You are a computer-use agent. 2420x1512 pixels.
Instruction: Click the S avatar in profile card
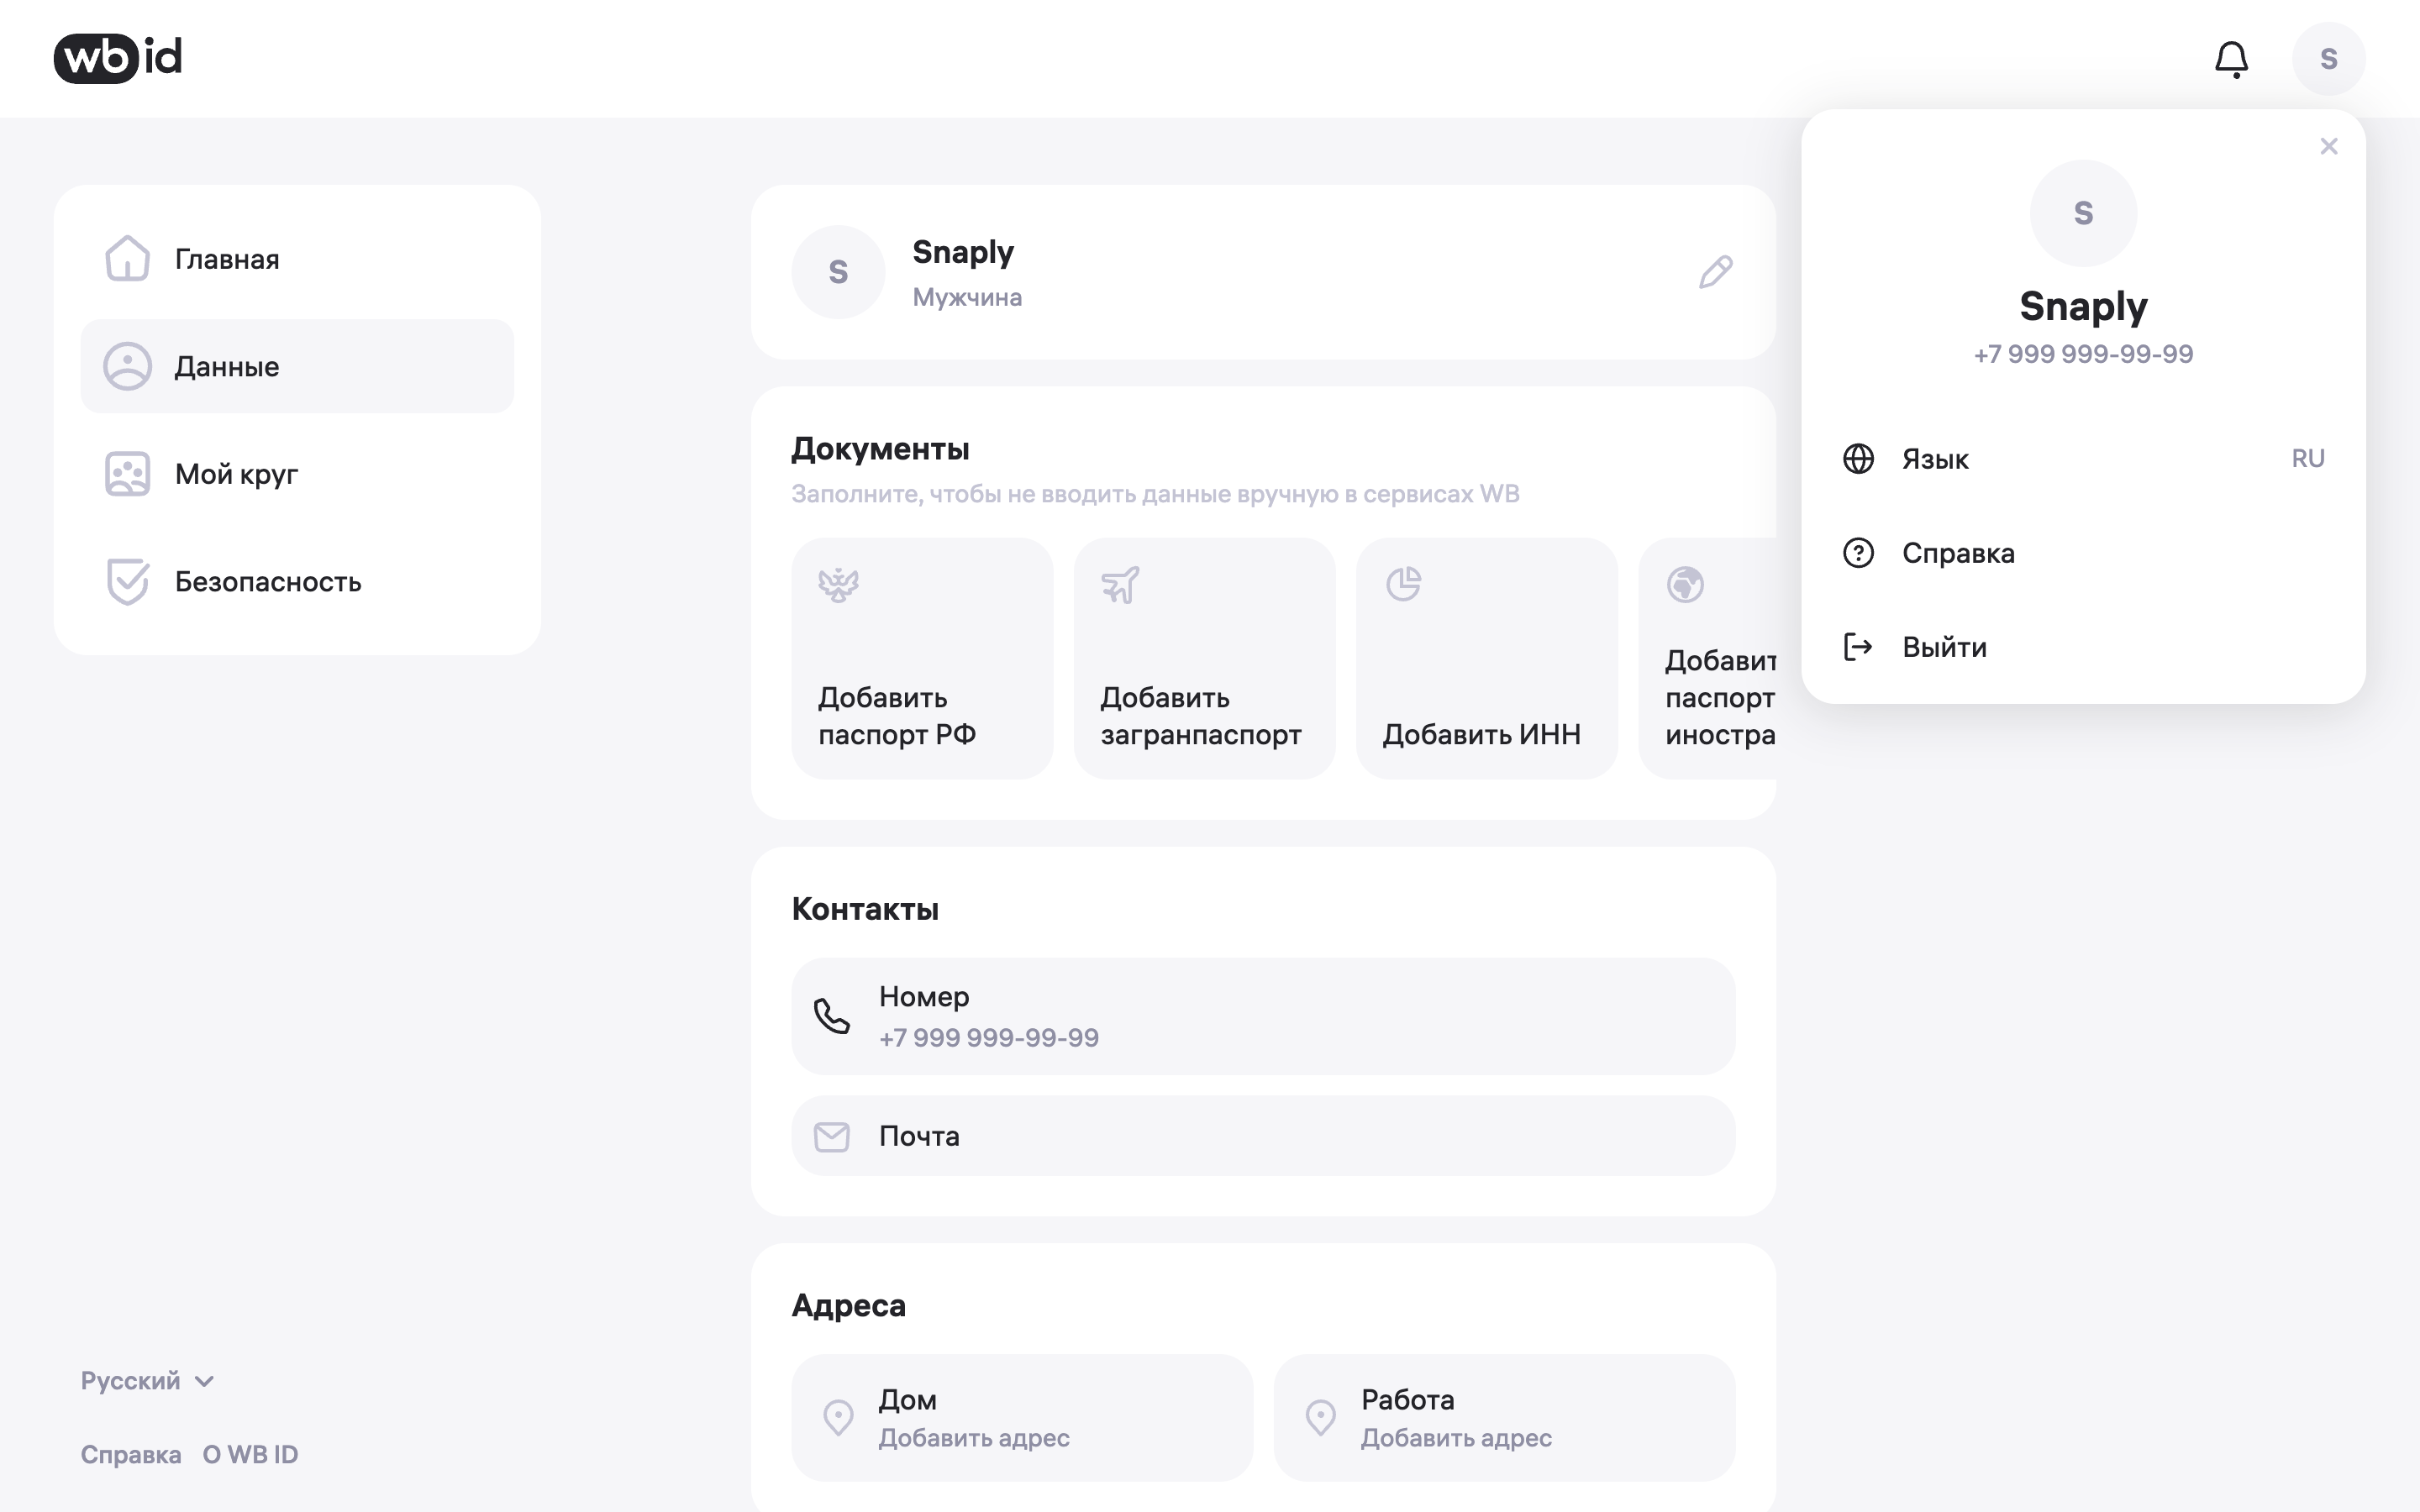point(838,272)
